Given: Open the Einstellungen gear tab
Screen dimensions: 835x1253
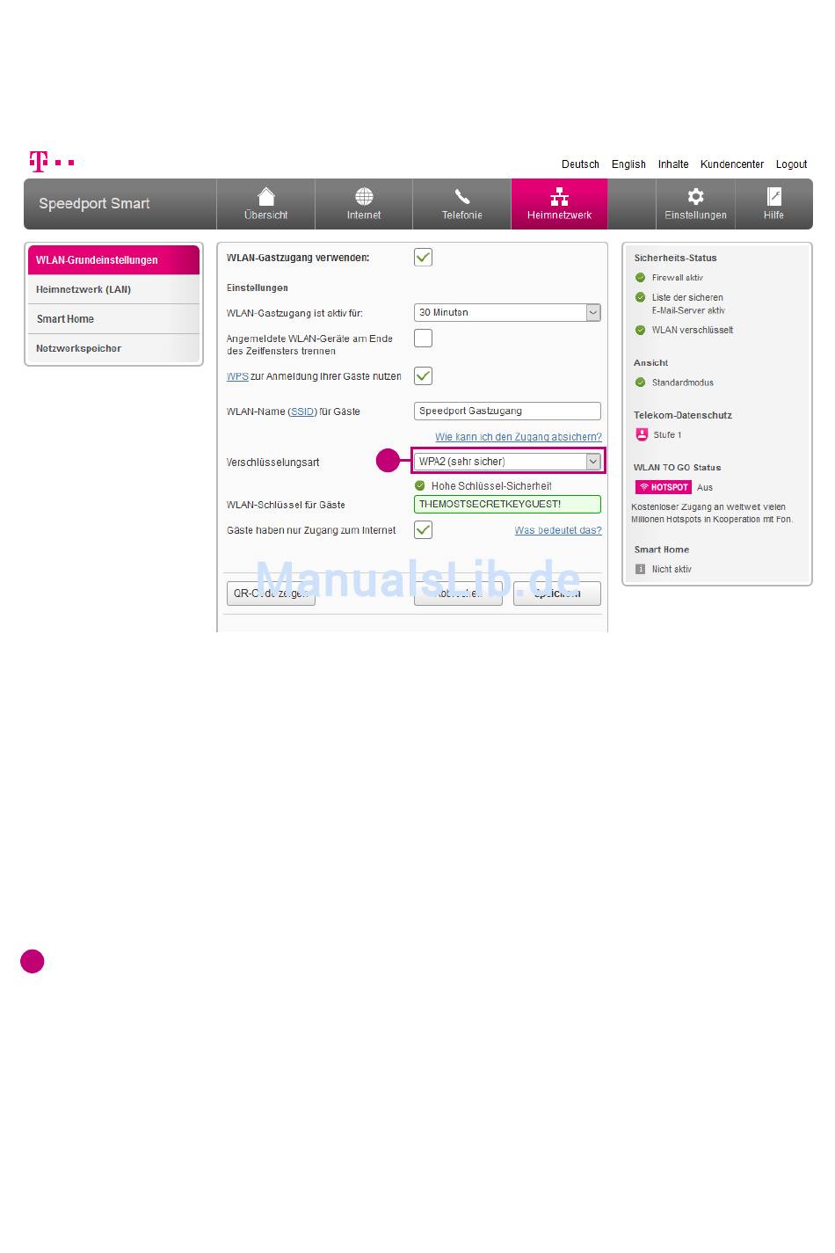Looking at the screenshot, I should [x=695, y=204].
